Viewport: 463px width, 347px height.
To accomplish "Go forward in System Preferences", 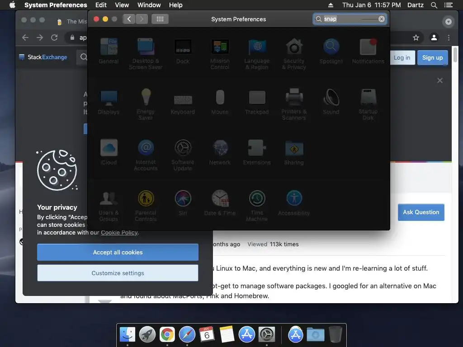I will point(142,19).
